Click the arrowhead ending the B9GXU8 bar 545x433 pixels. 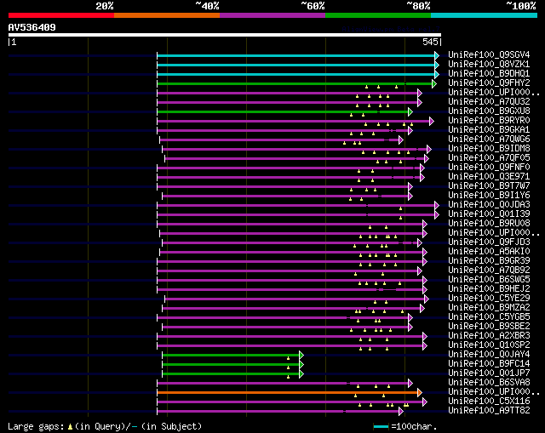coord(410,111)
